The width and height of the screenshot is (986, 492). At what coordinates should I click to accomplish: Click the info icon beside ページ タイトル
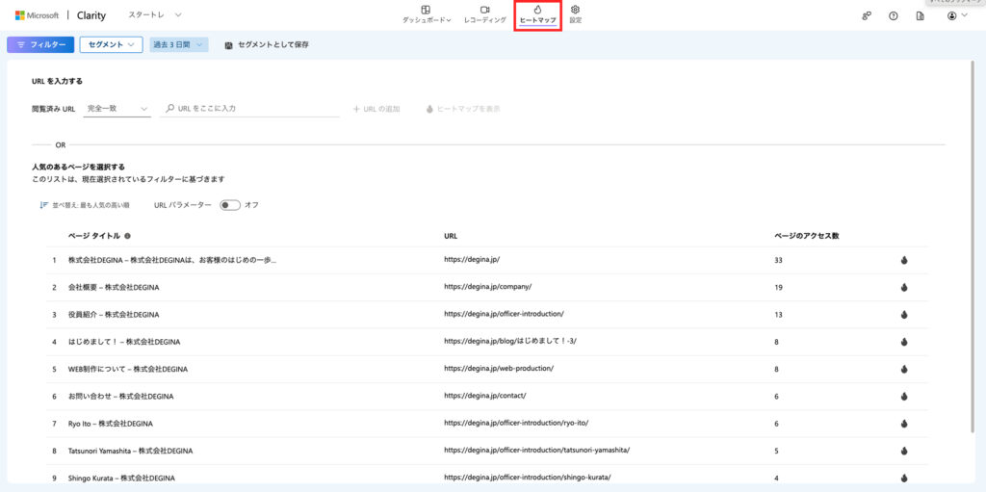127,236
